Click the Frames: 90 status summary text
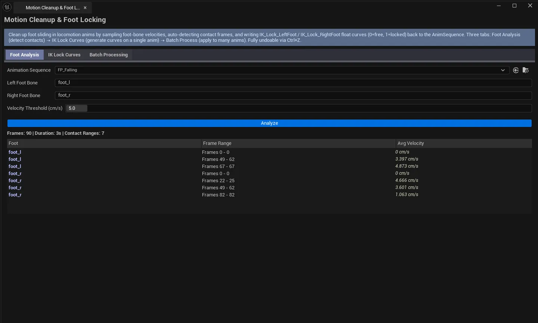Viewport: 538px width, 323px height. 56,133
